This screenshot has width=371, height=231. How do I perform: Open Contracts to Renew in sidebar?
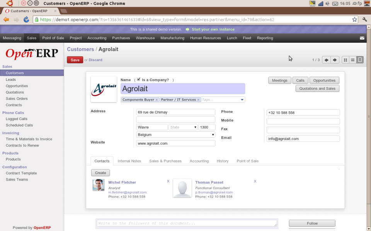22,146
